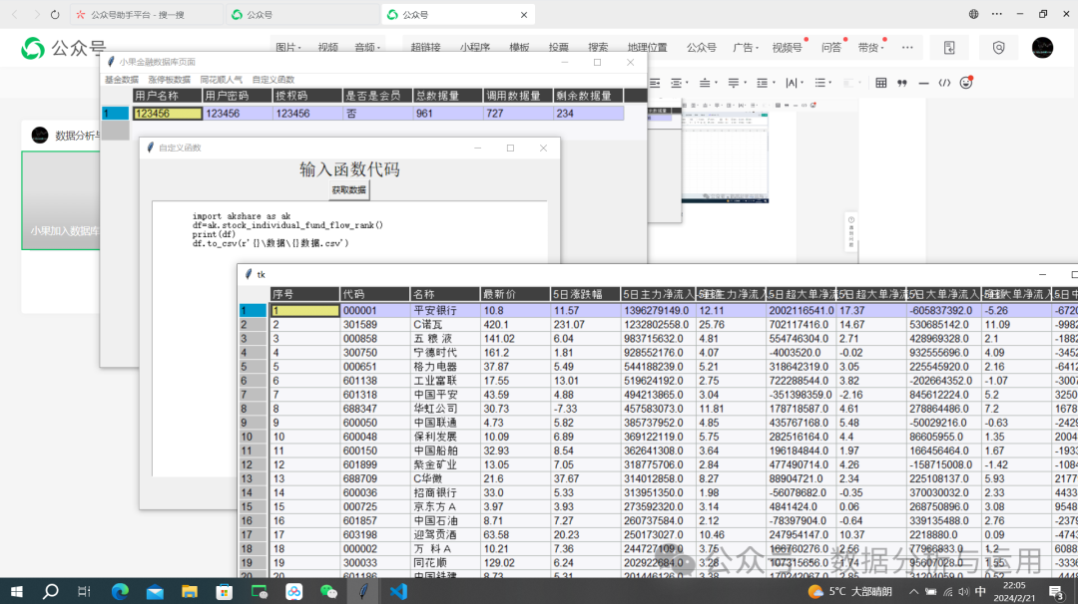This screenshot has width=1078, height=604.
Task: Open Windows taskbar search
Action: point(50,591)
